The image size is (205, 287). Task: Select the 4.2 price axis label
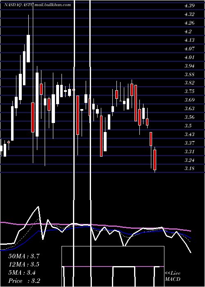188,32
